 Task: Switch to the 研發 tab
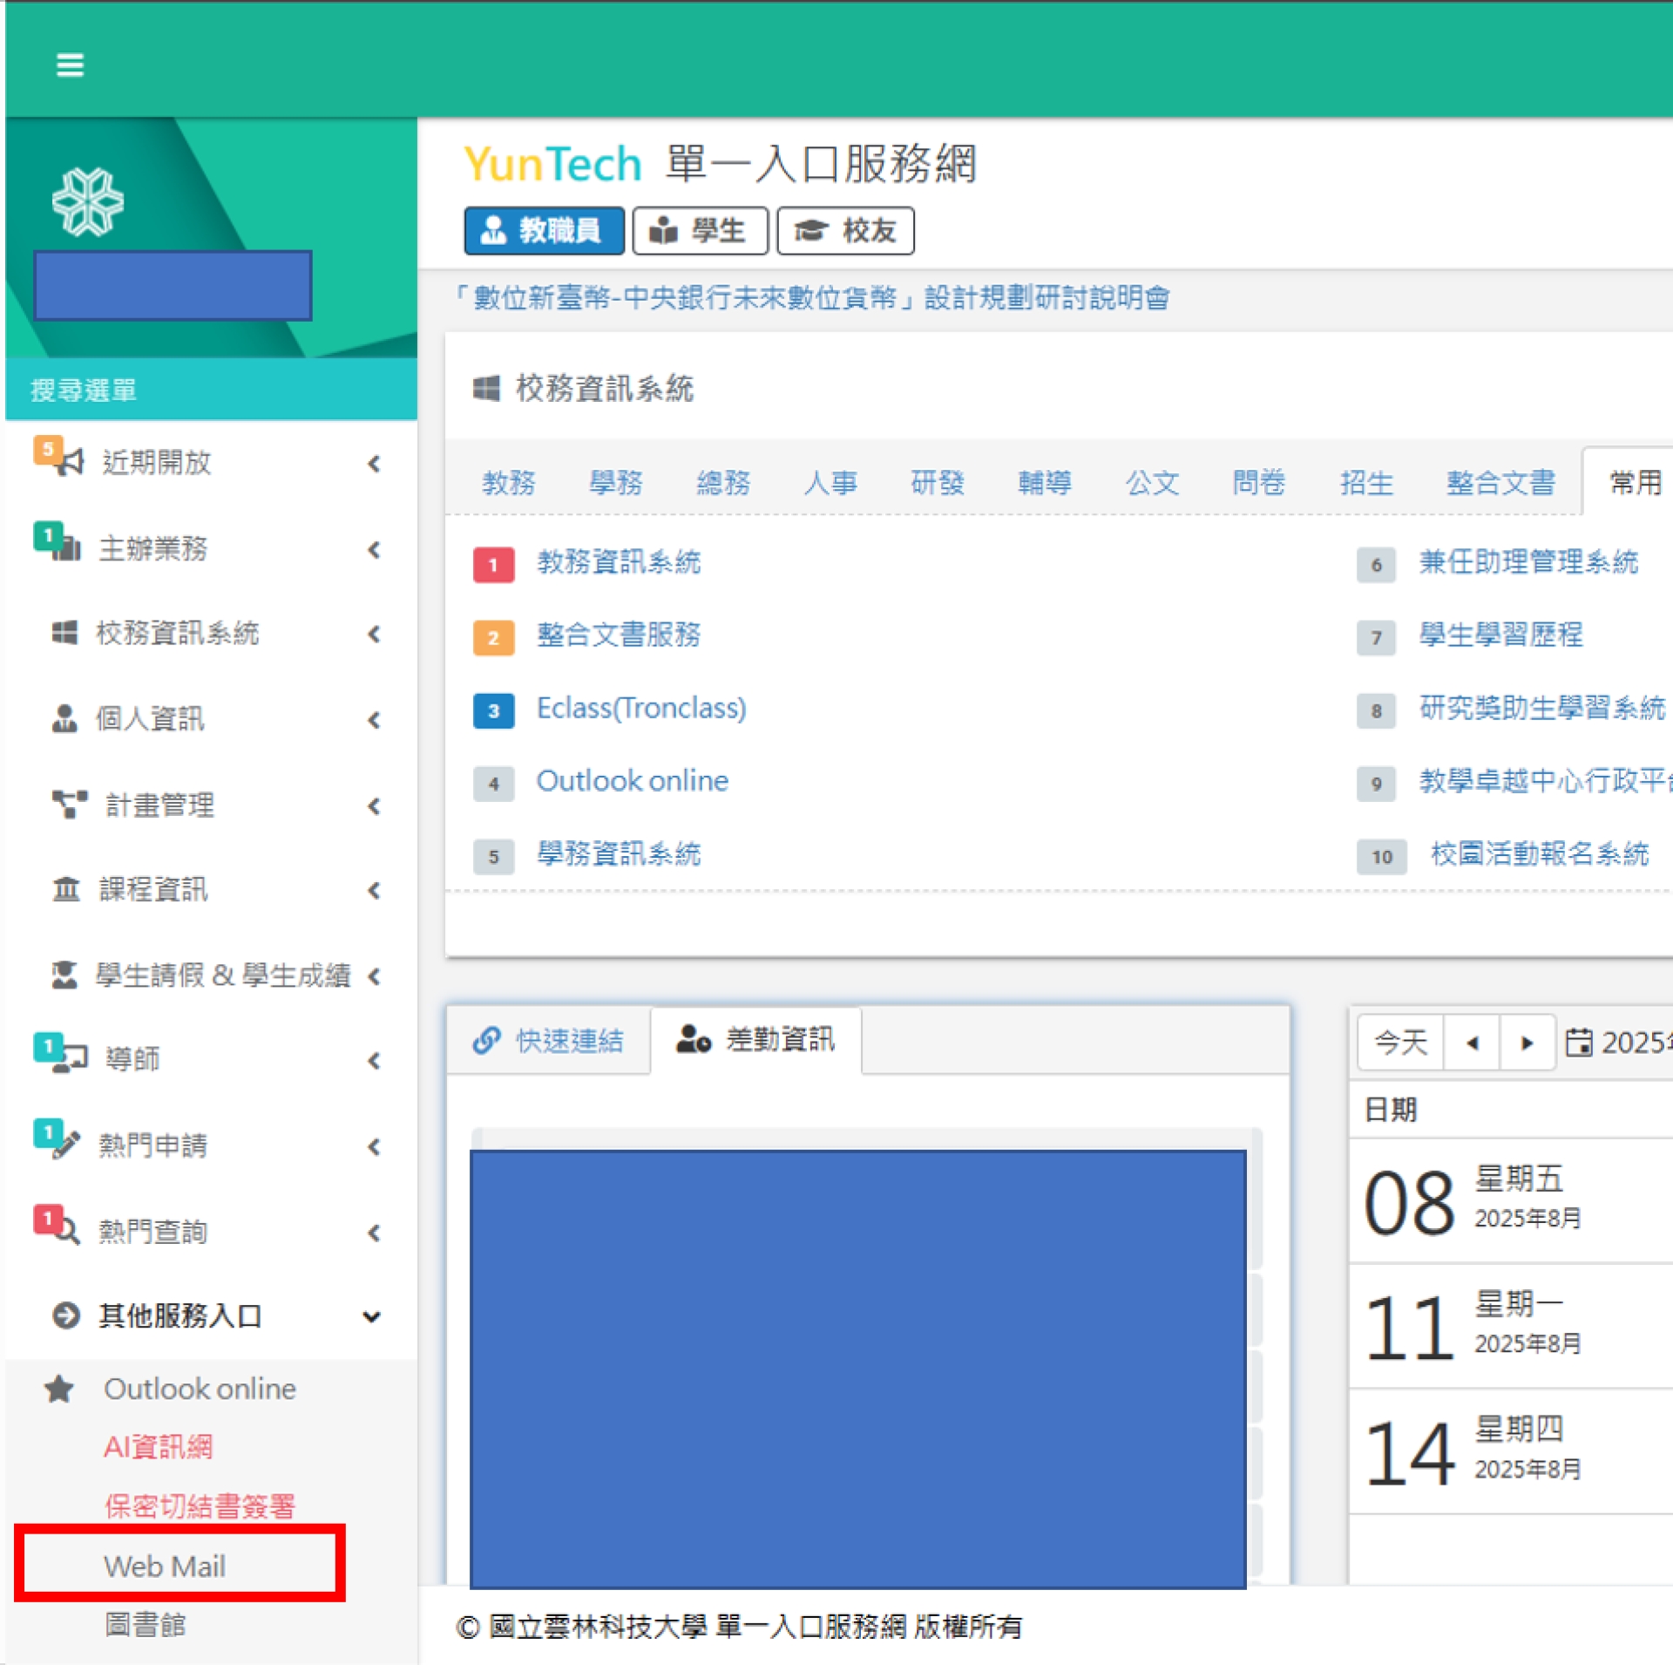tap(938, 482)
